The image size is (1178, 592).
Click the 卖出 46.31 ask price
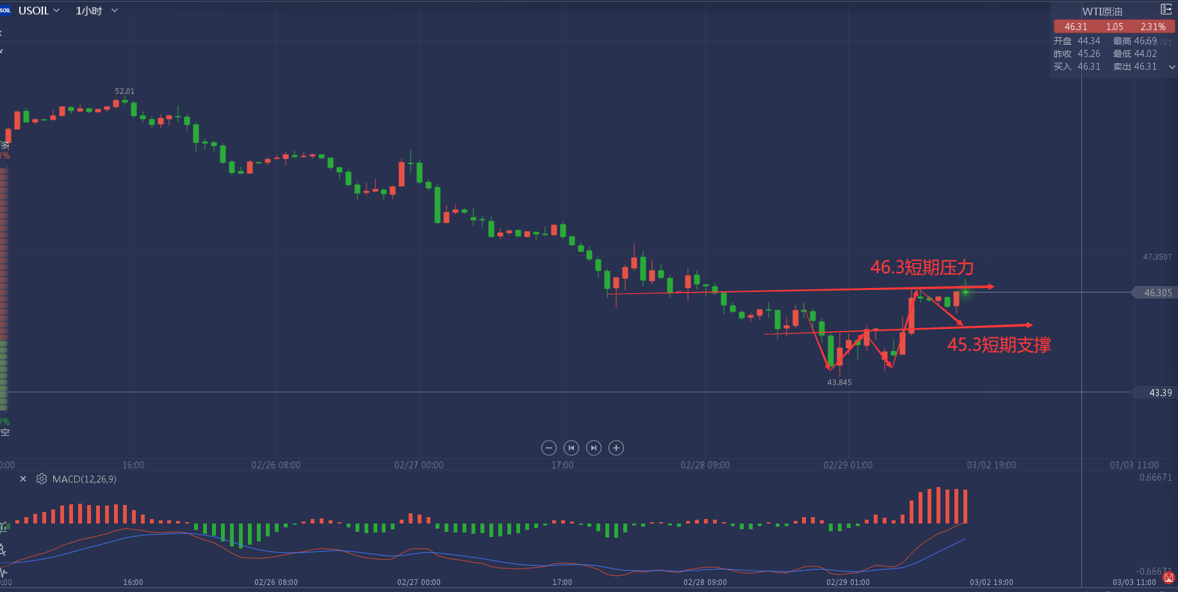(1135, 67)
